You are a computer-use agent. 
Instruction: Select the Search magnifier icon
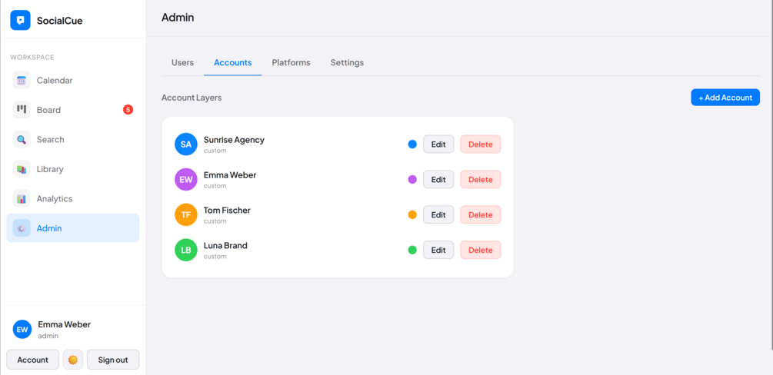22,139
